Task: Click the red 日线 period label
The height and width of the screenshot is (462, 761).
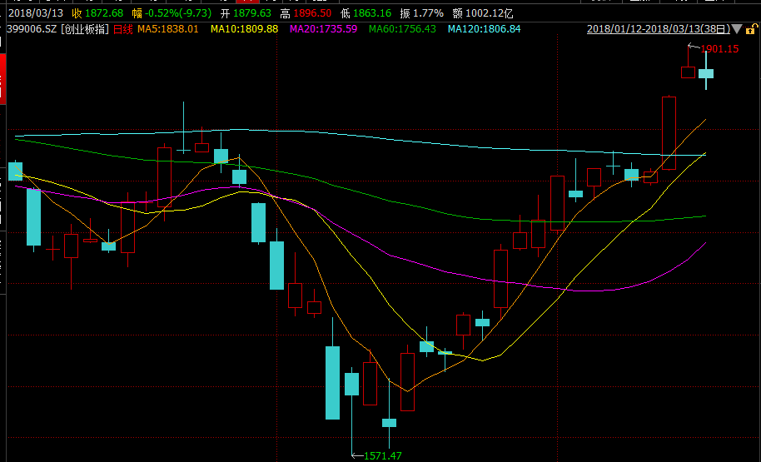Action: [122, 29]
